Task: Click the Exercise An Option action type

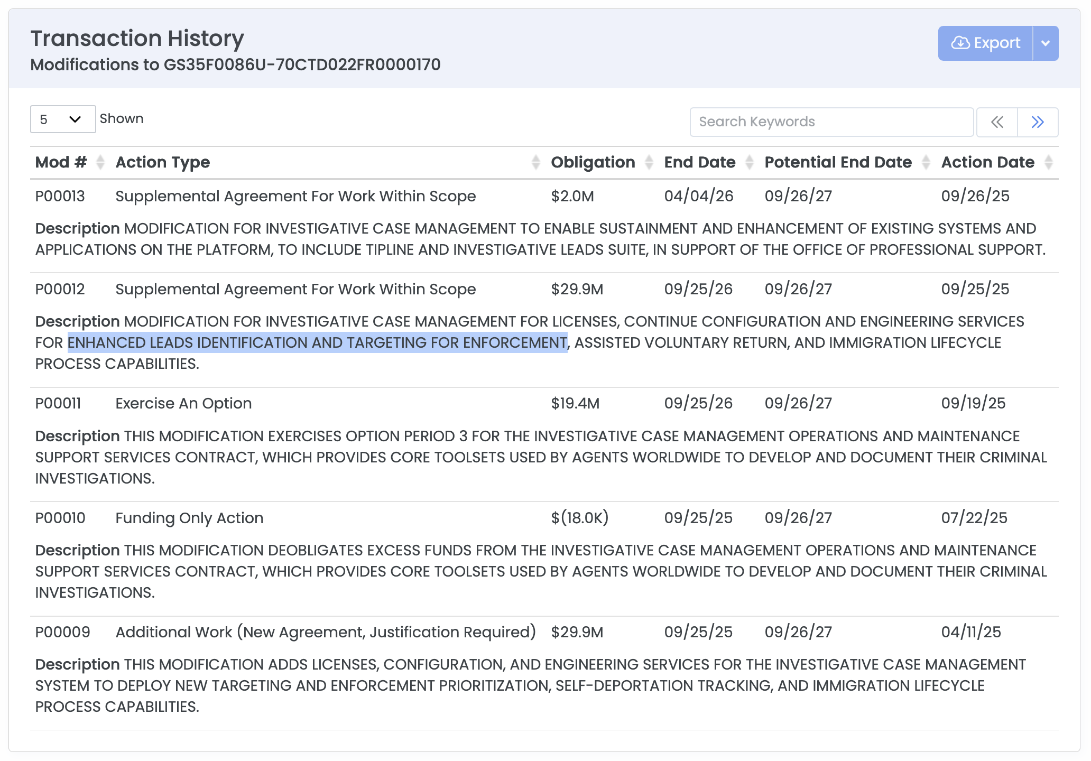Action: pos(183,403)
